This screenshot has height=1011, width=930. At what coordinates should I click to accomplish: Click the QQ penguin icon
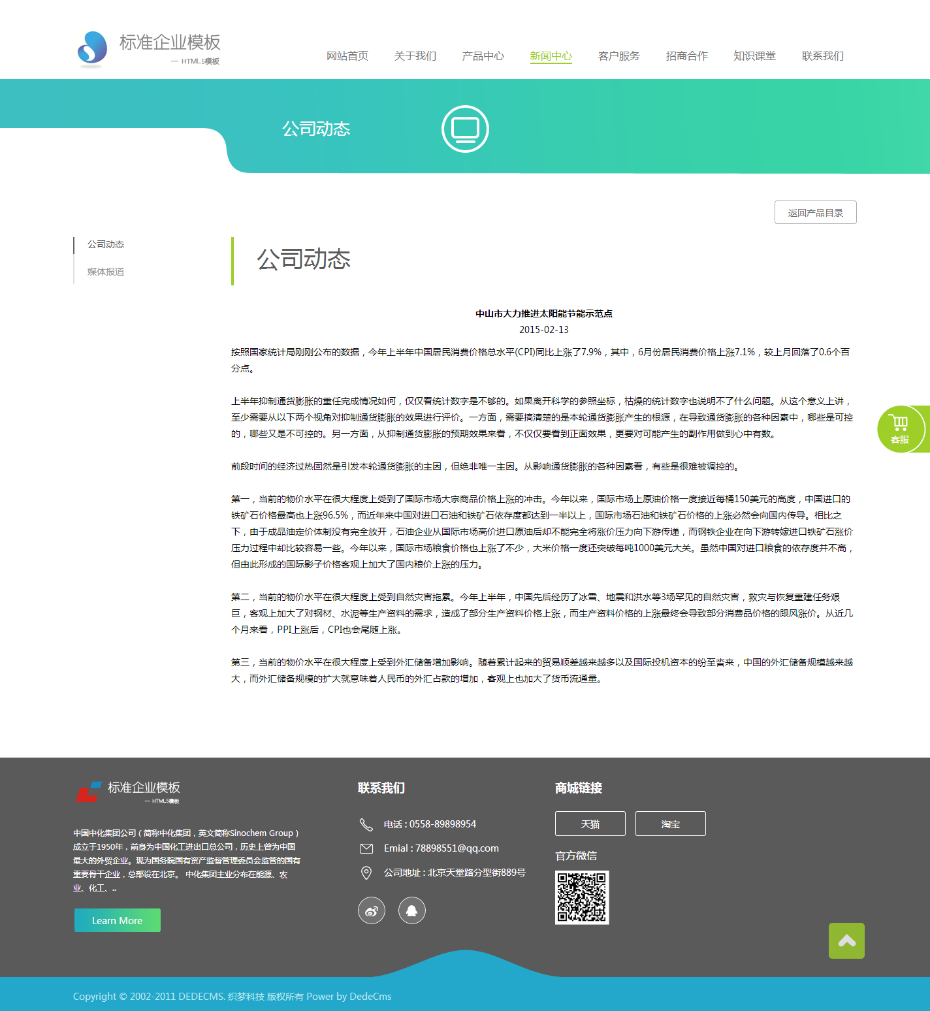click(412, 910)
